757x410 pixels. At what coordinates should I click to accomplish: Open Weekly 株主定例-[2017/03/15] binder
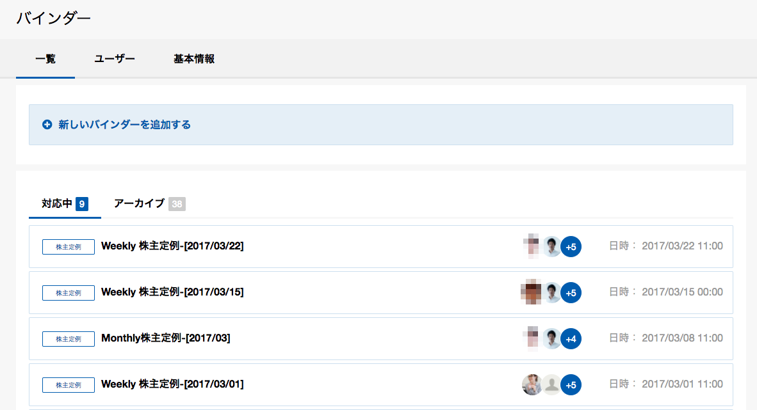tap(172, 292)
